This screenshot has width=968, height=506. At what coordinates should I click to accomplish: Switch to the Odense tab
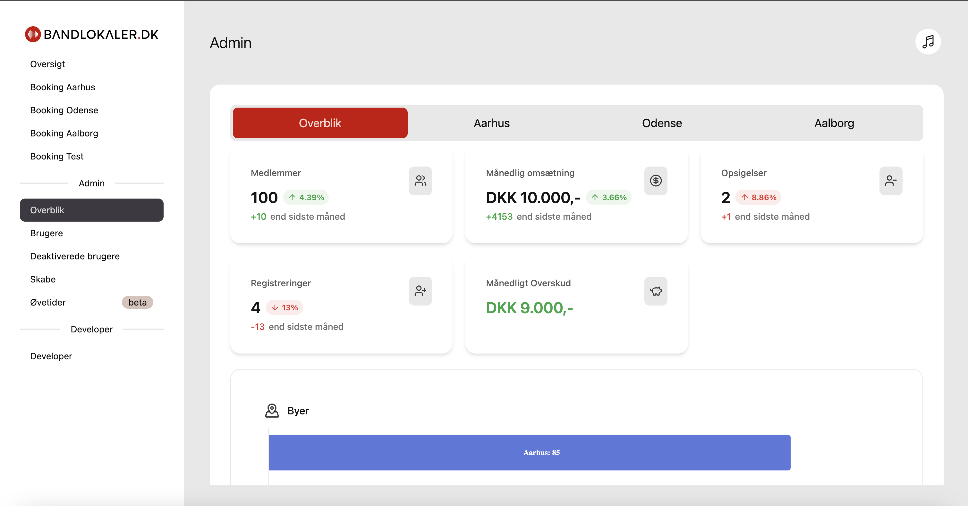coord(661,123)
